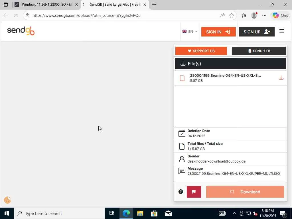Download the 28000.1199.Bromine file via its arrow icon
The width and height of the screenshot is (292, 219).
pos(281,78)
